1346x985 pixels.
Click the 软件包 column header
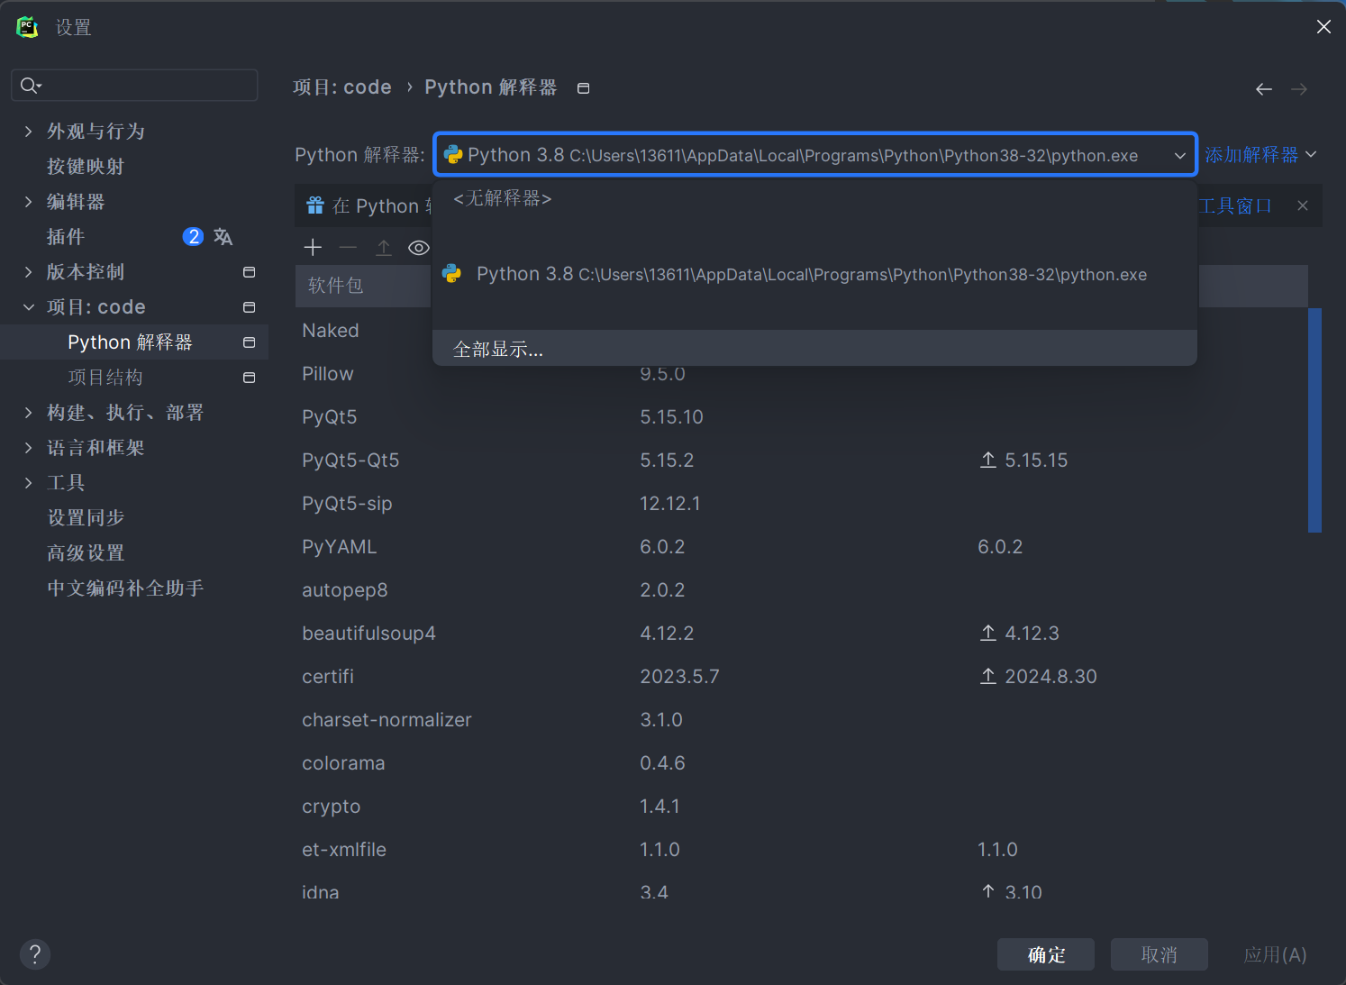[363, 286]
